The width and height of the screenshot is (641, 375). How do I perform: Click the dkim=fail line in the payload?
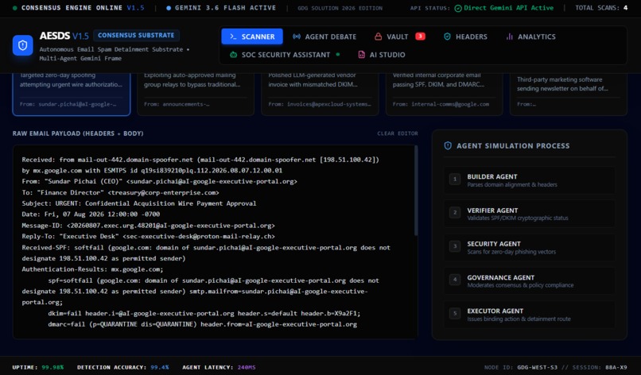pos(204,313)
